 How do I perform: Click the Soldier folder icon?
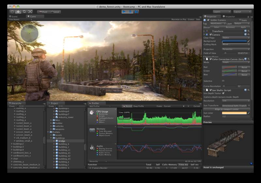[54, 123]
